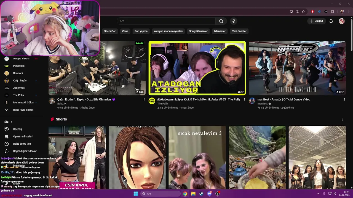Bookmark this page with star icon
This screenshot has height=198, width=353.
(x=303, y=12)
